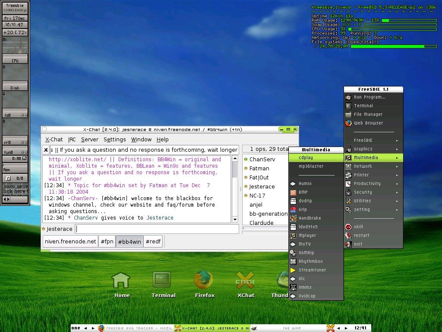
Task: Expand the setting submenu arrow
Action: [397, 210]
